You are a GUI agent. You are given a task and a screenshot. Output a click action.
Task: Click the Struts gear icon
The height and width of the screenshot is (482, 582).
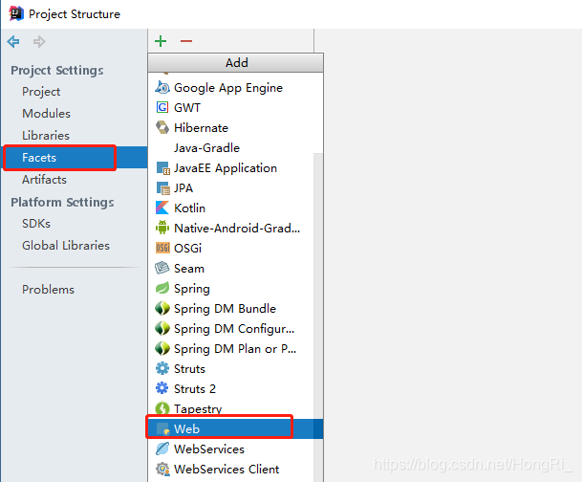pyautogui.click(x=162, y=368)
